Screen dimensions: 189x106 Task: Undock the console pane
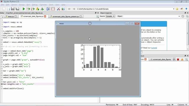[185, 56]
